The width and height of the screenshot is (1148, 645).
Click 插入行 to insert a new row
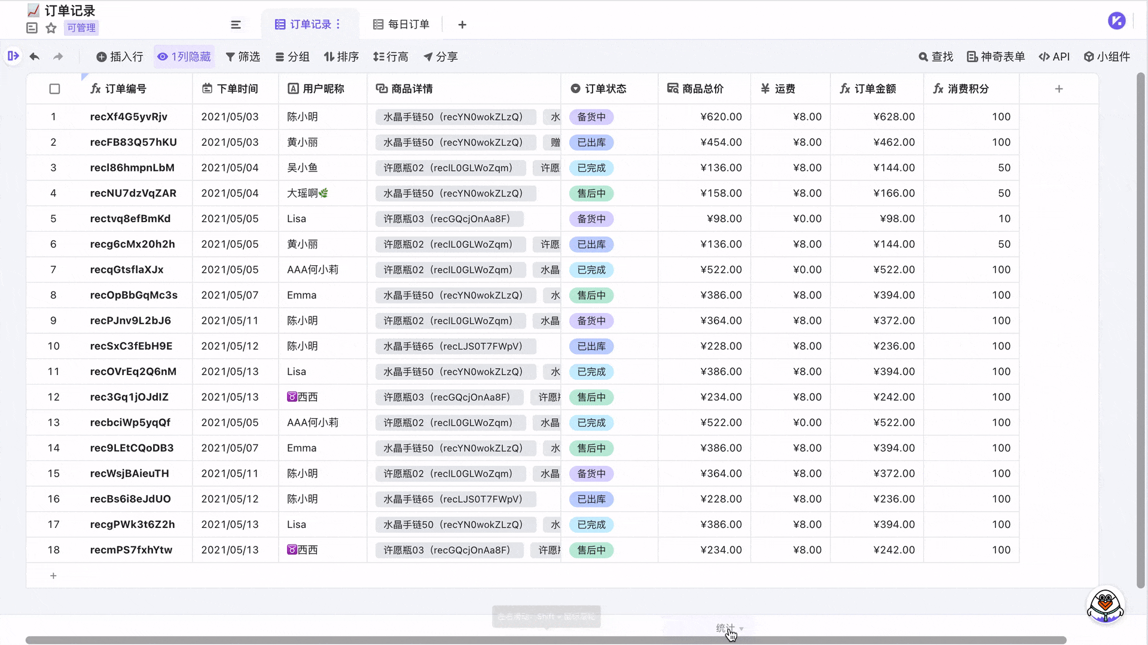(x=120, y=57)
